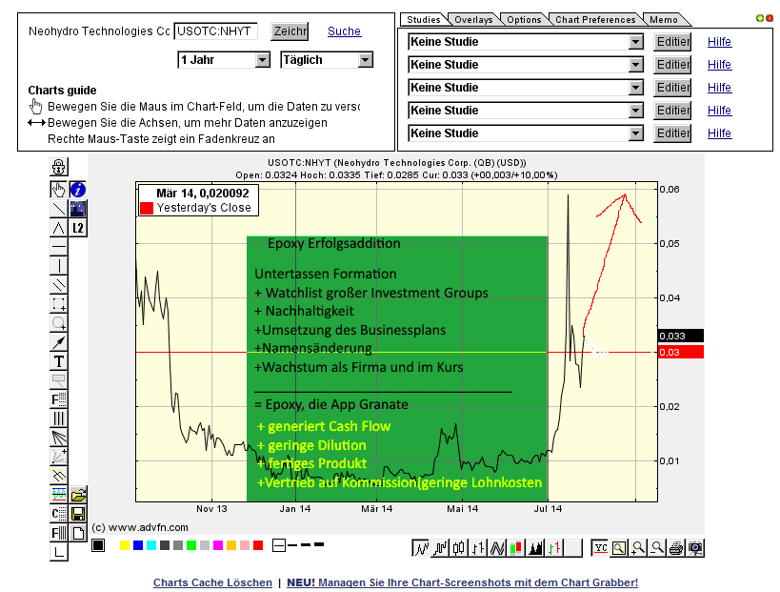Click the lock icon above the toolbar
The image size is (780, 592).
pos(59,167)
